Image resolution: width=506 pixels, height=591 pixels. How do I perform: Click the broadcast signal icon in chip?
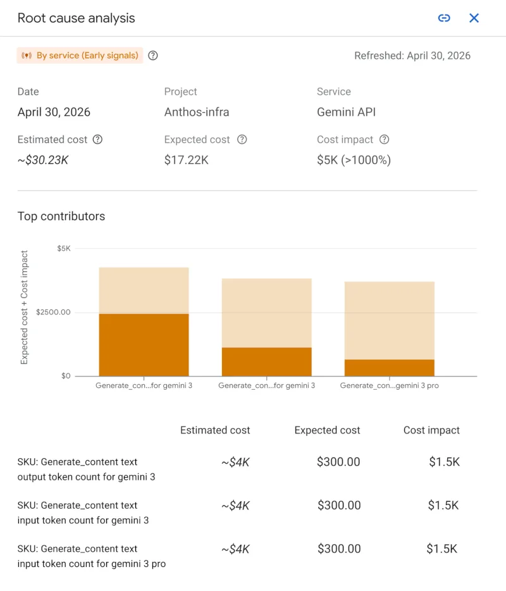[27, 56]
